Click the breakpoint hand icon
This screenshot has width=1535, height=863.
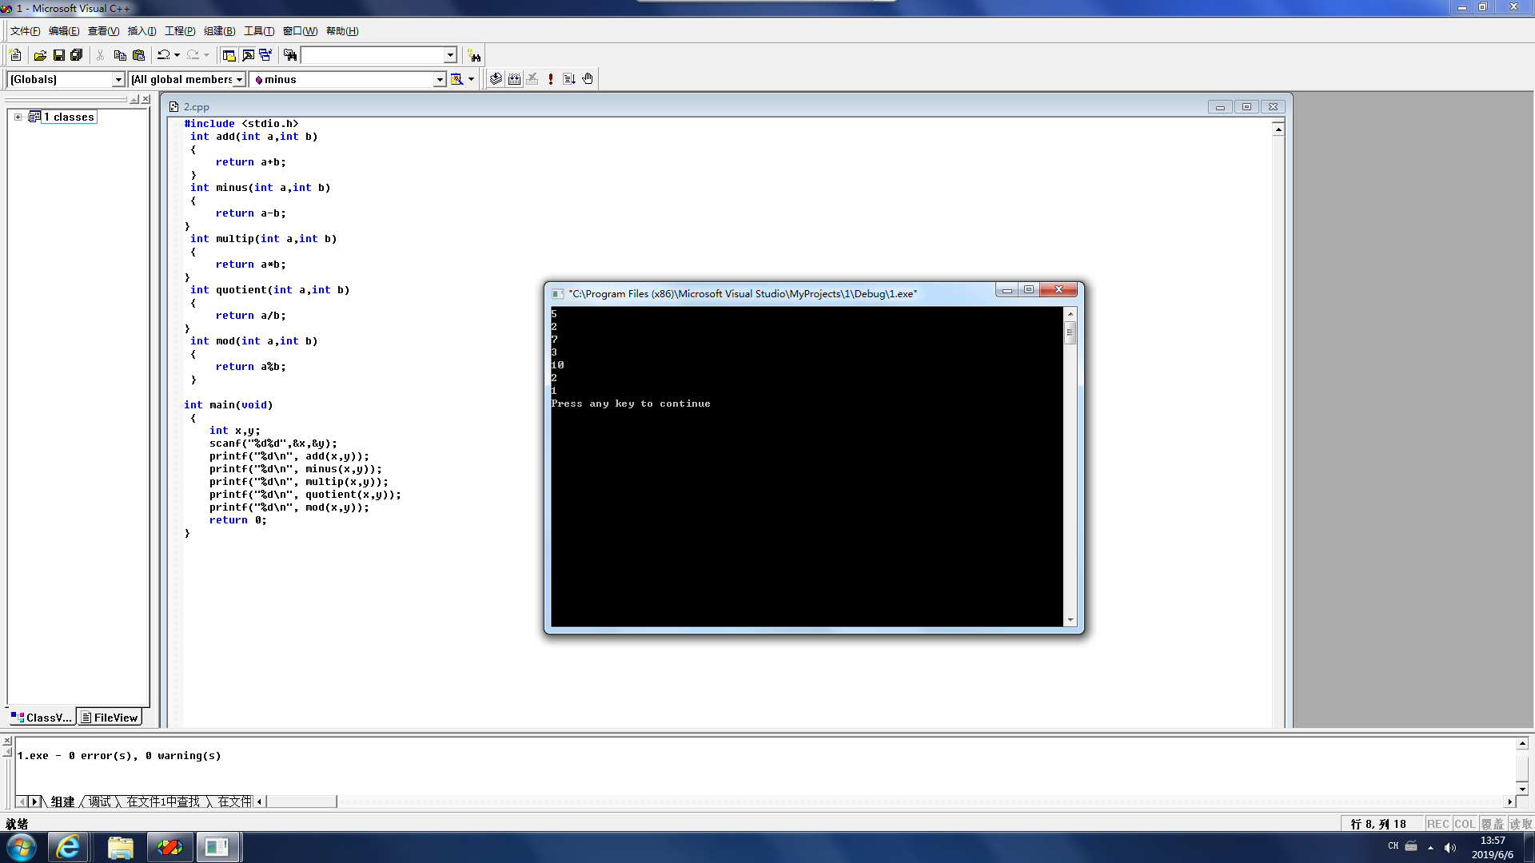[x=588, y=79]
